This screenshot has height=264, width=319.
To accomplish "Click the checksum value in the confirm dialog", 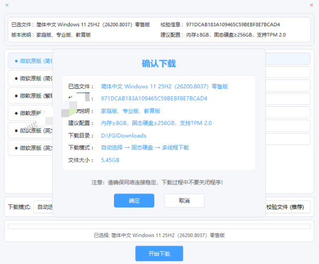I will [x=154, y=99].
